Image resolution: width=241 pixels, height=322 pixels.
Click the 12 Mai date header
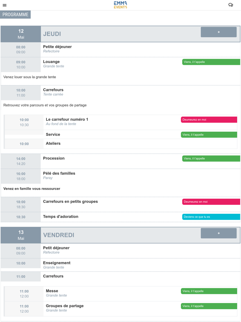[x=21, y=34]
